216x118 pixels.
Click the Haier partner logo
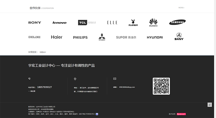(x=57, y=37)
